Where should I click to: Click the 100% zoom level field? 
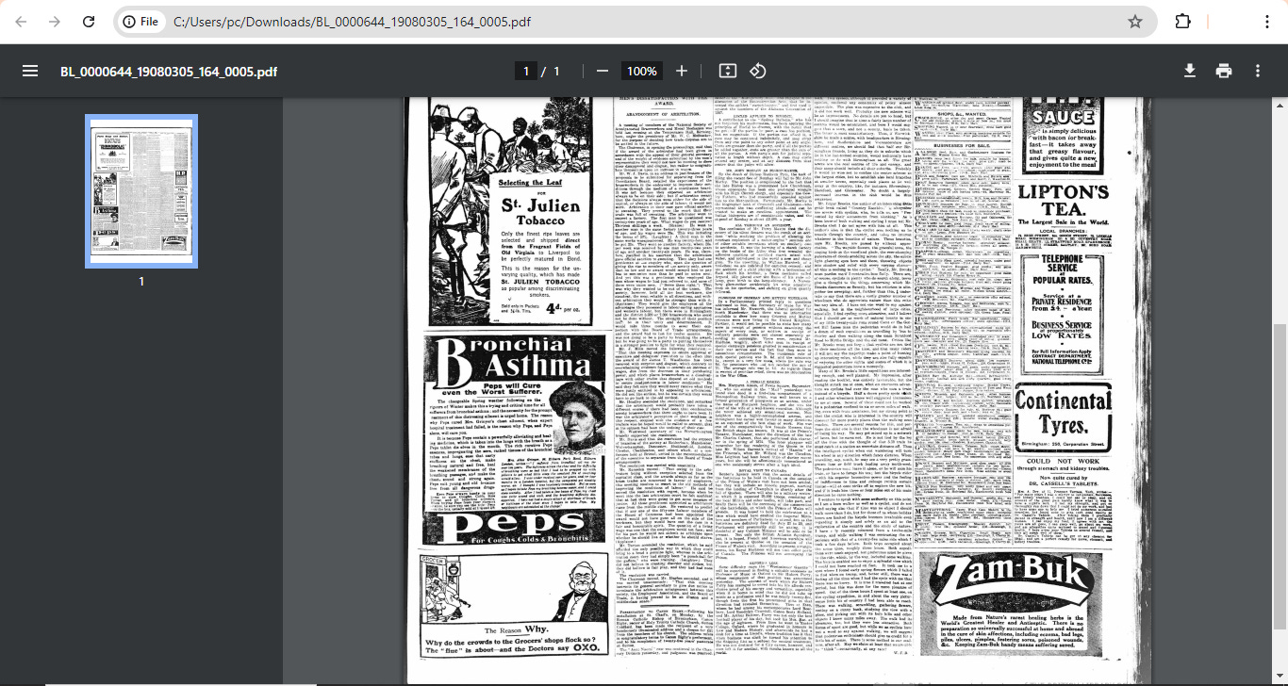[x=642, y=72]
